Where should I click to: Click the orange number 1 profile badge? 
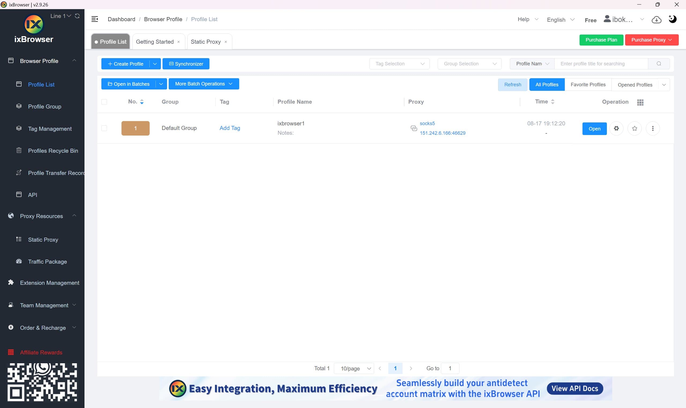click(x=135, y=128)
